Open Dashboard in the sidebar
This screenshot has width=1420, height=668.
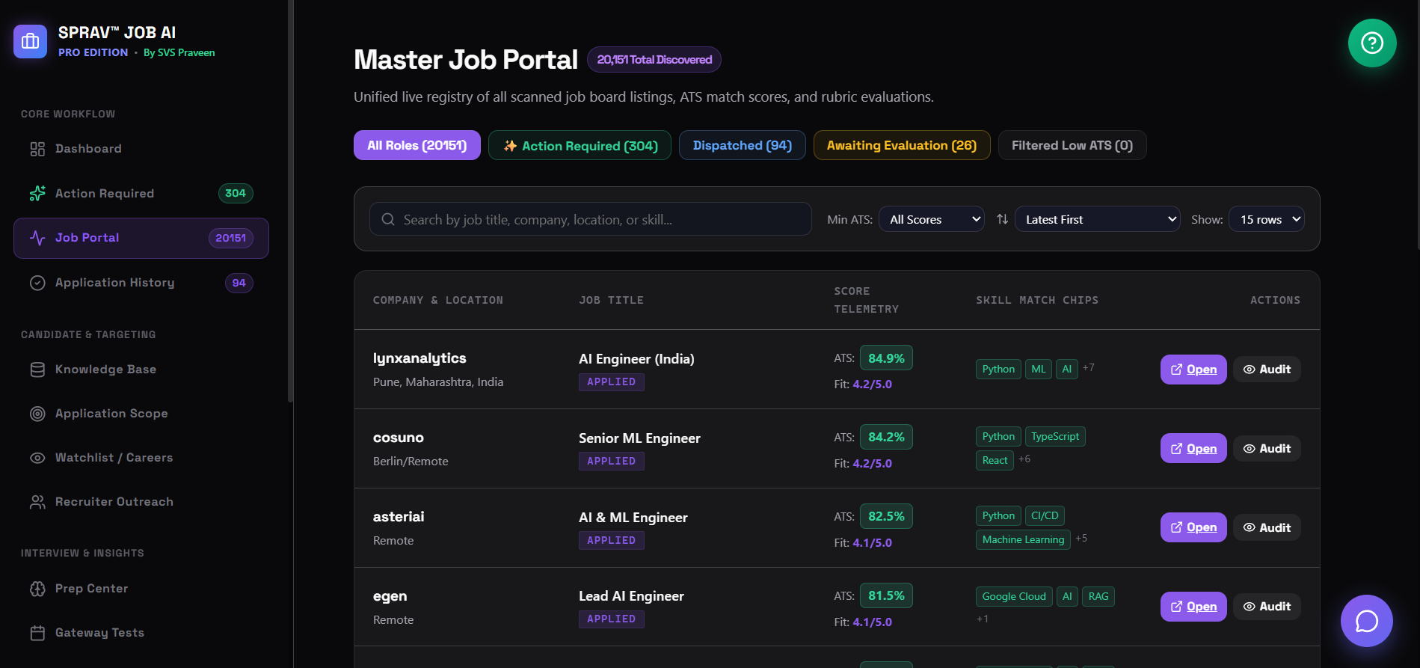(141, 149)
